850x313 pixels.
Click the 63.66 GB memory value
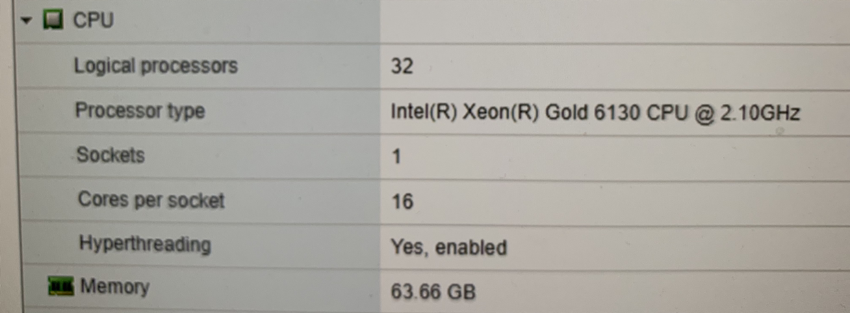tap(433, 292)
